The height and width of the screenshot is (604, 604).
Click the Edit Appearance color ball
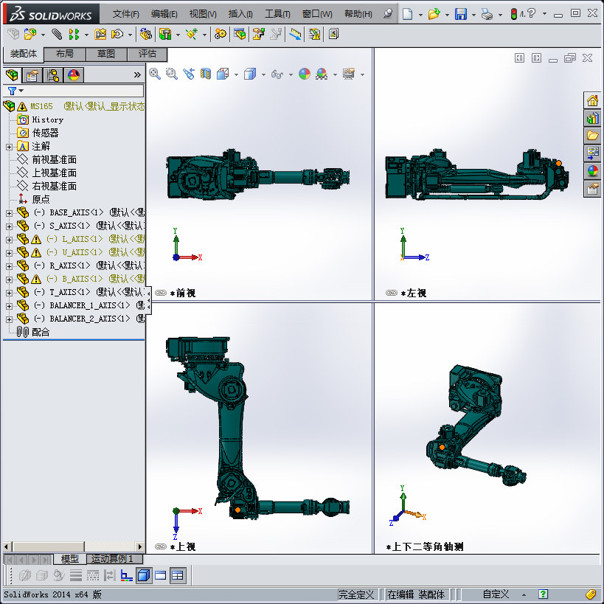coord(305,74)
